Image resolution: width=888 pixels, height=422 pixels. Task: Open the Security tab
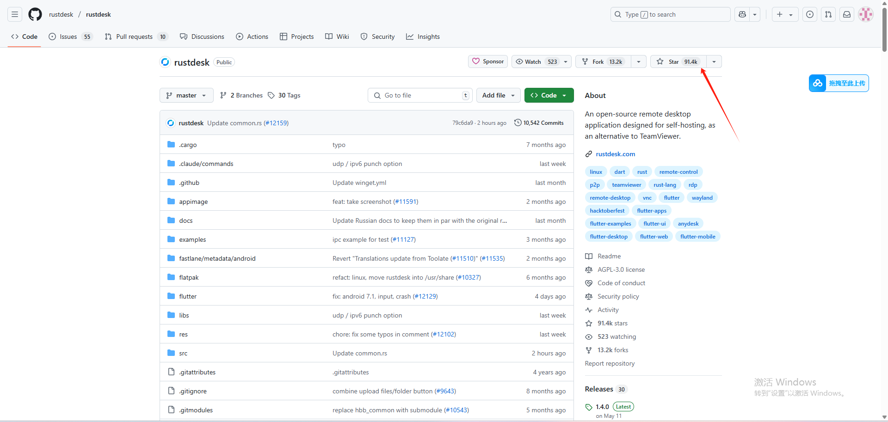(377, 37)
